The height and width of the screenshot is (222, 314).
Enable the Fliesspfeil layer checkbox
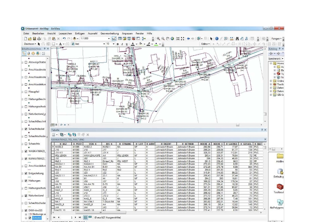pyautogui.click(x=26, y=92)
